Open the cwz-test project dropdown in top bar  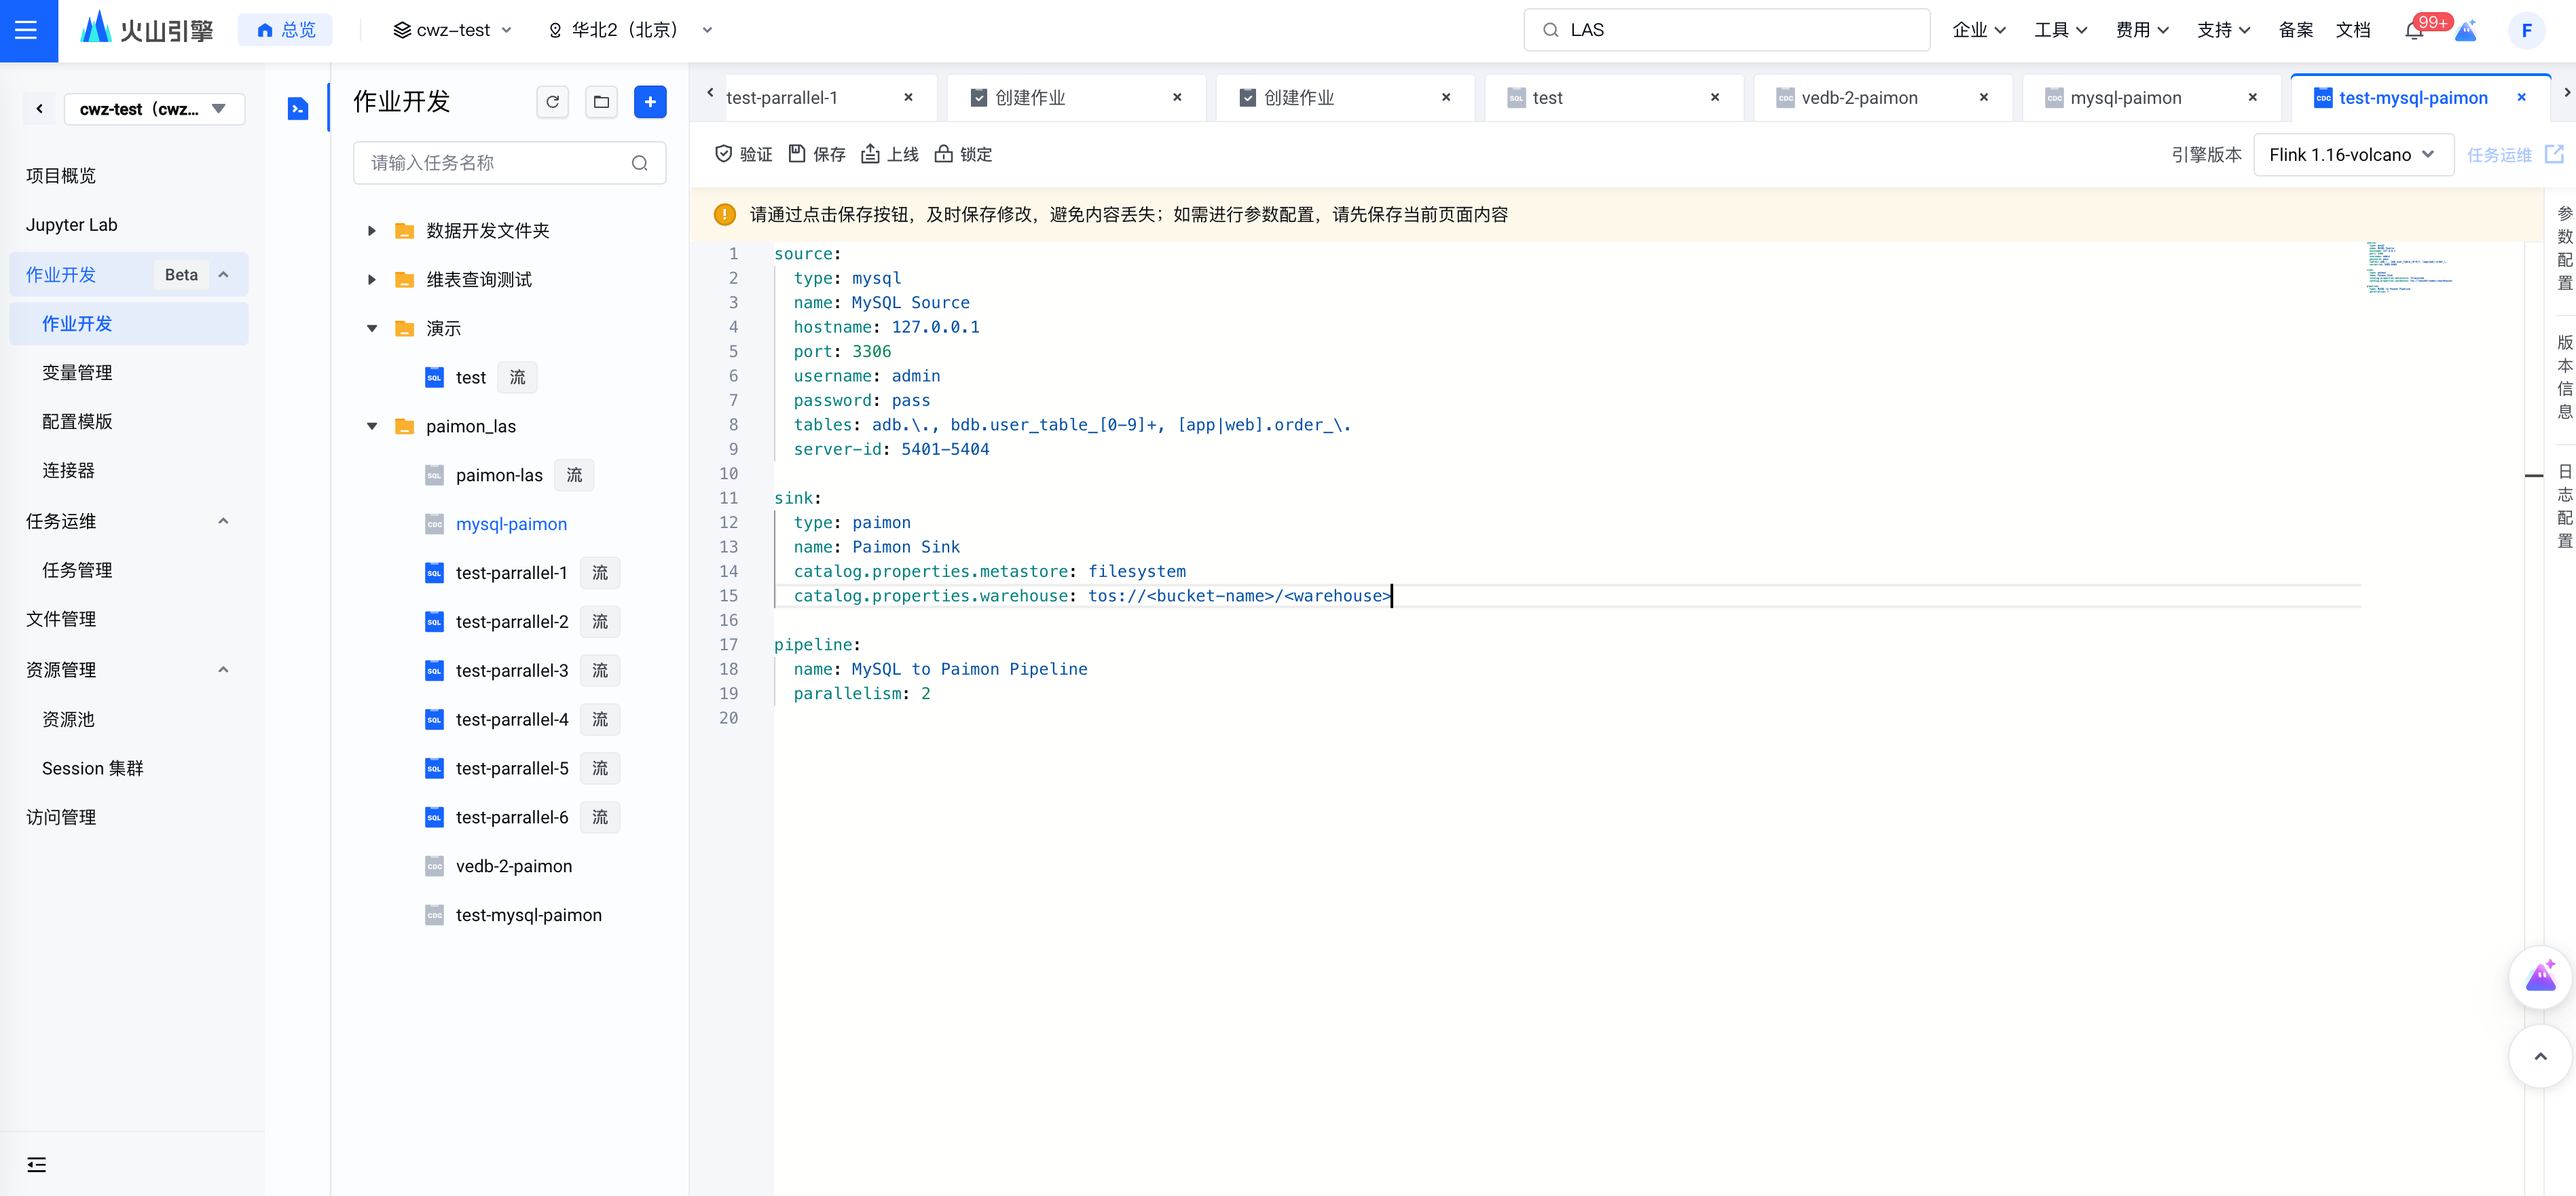[x=453, y=30]
